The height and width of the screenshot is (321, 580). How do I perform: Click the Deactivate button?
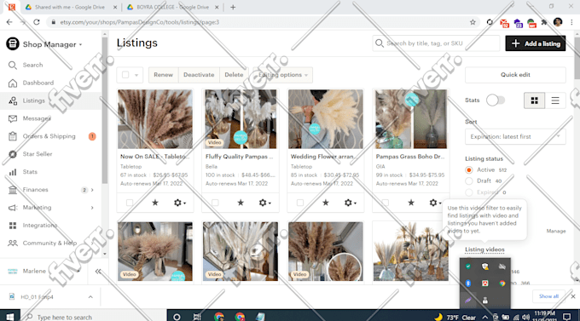click(199, 75)
